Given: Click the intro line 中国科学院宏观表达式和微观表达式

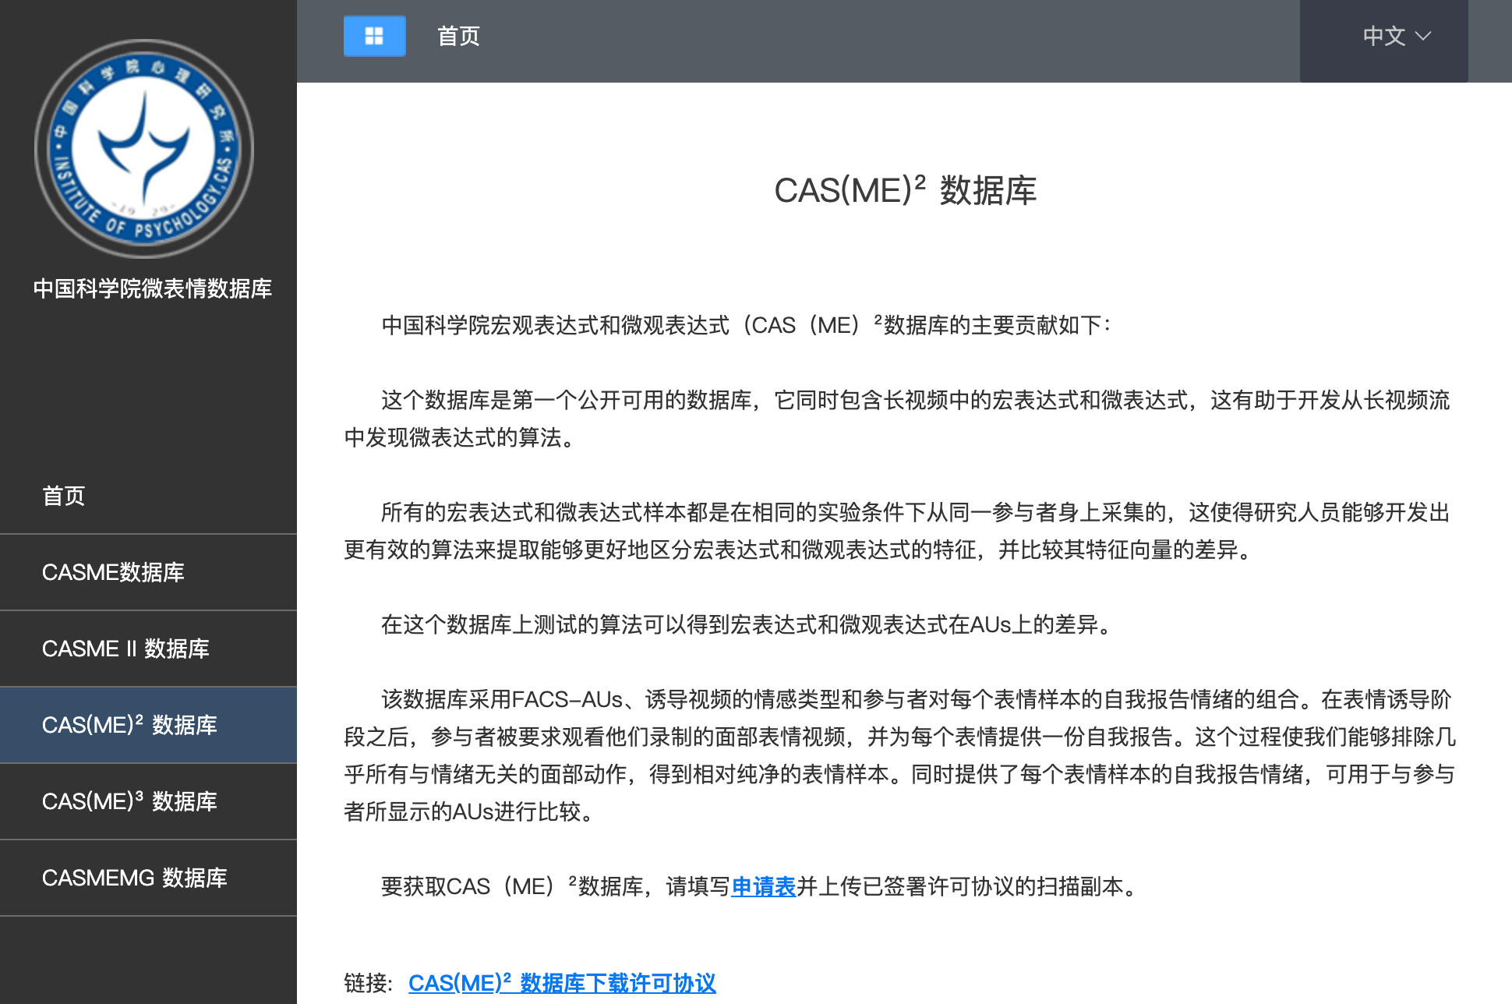Looking at the screenshot, I should 747,325.
